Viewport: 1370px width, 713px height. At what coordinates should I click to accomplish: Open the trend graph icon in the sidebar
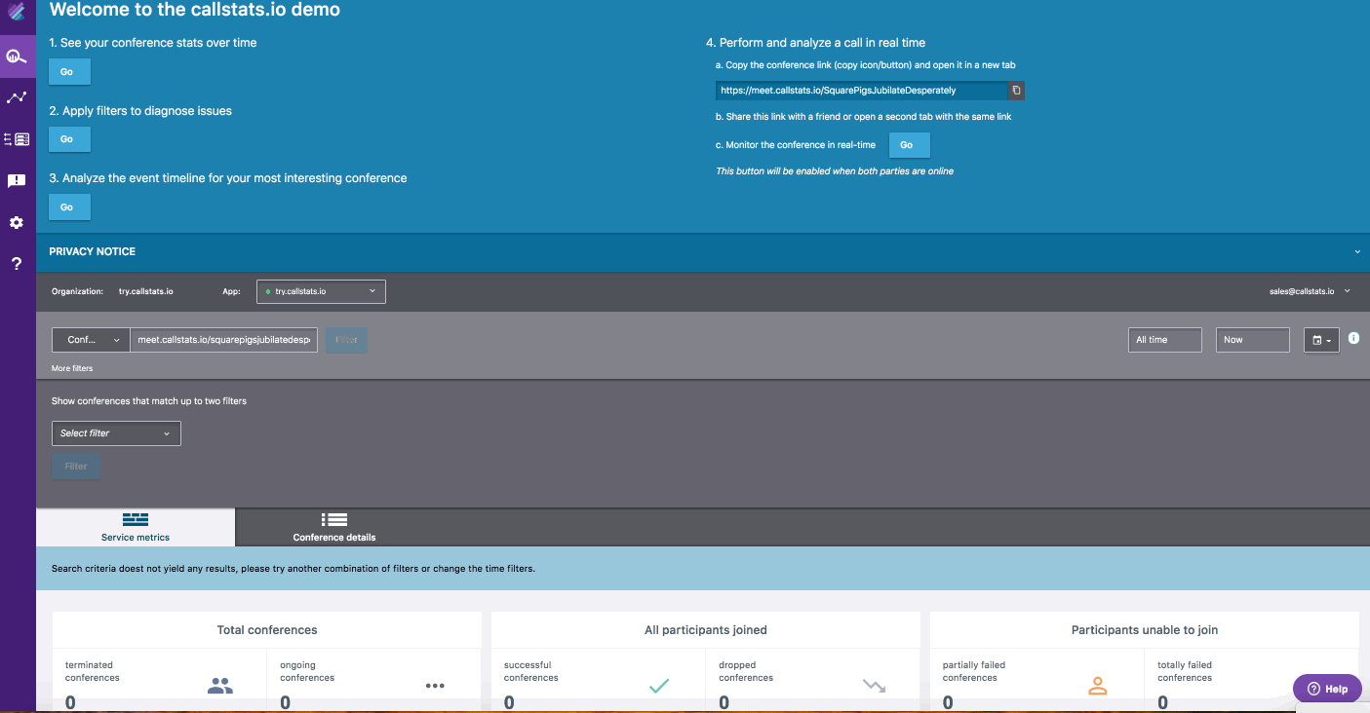coord(17,97)
